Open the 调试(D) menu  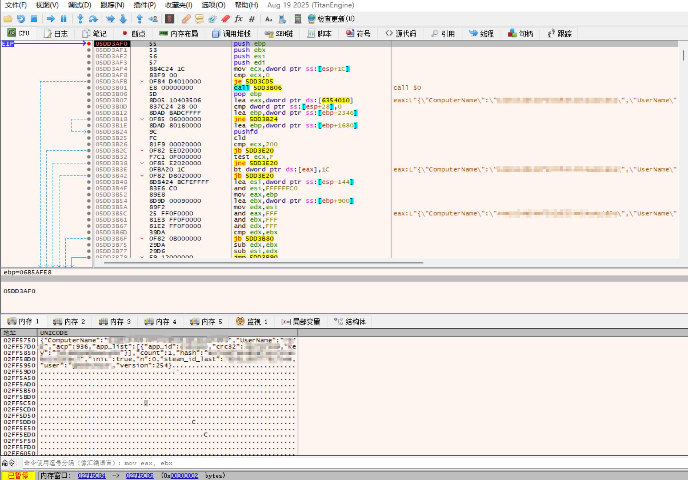[x=79, y=5]
